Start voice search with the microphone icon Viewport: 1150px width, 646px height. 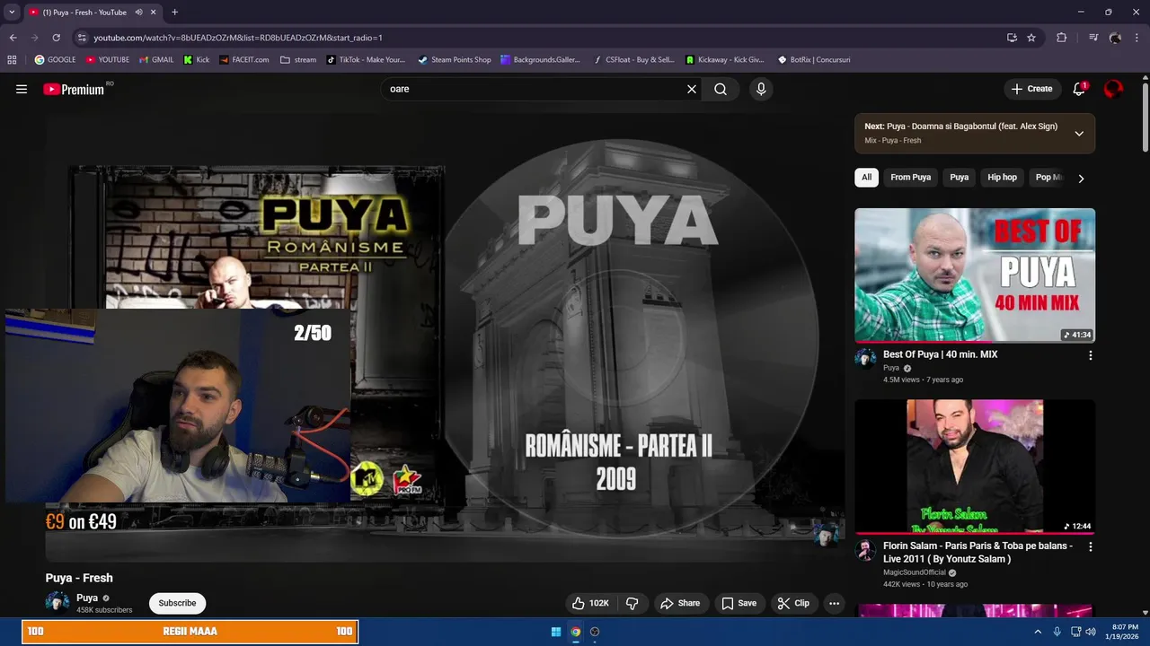coord(761,89)
